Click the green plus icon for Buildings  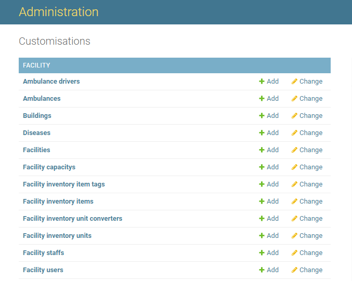pos(262,115)
